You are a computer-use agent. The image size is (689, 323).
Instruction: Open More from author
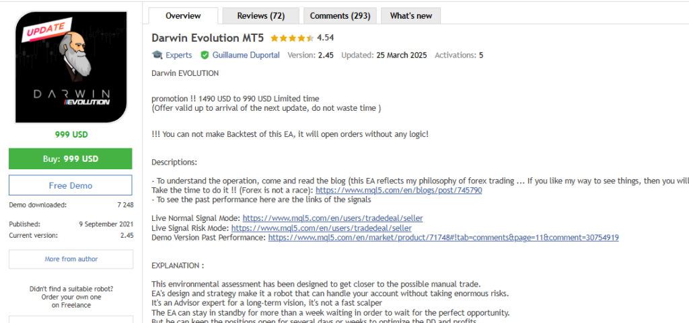coord(71,259)
